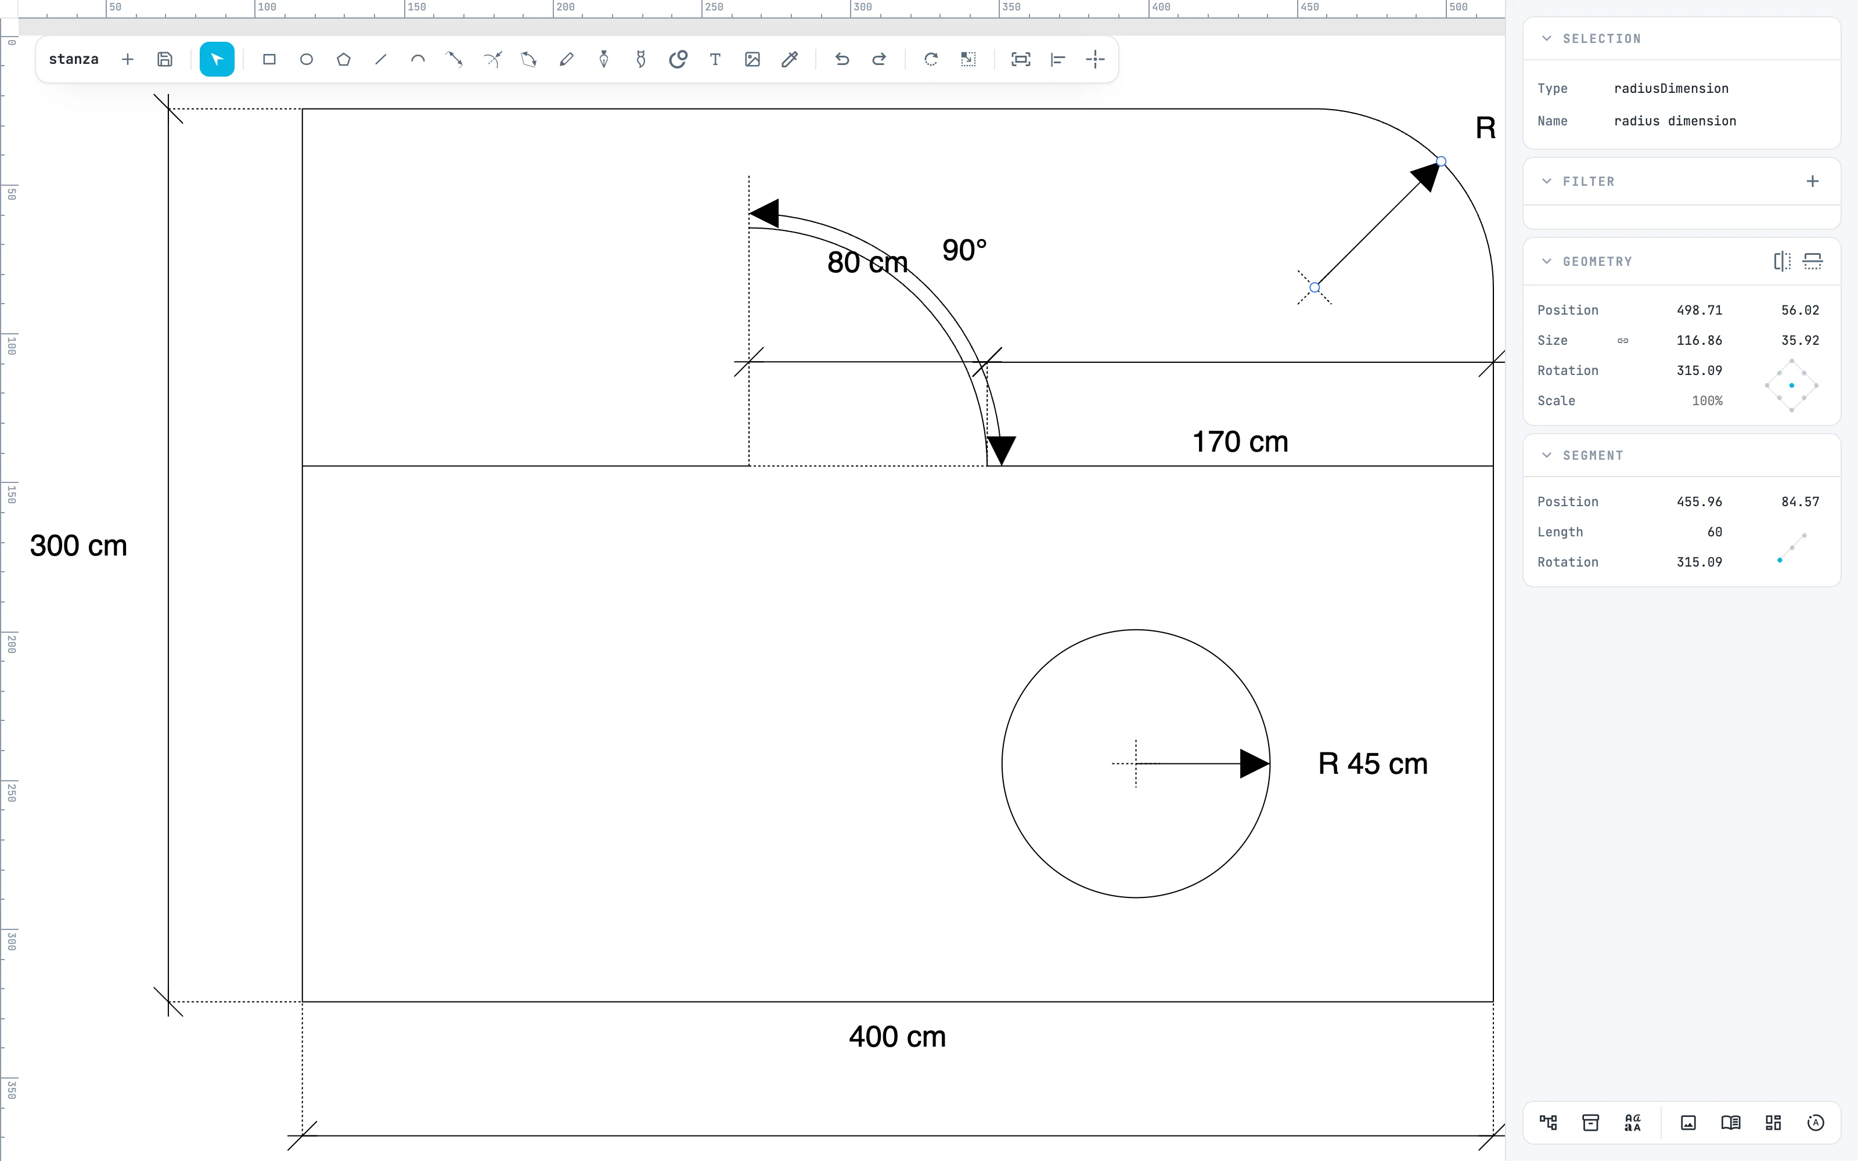Click the flip horizontal icon in Geometry
Image resolution: width=1858 pixels, height=1161 pixels.
1782,261
